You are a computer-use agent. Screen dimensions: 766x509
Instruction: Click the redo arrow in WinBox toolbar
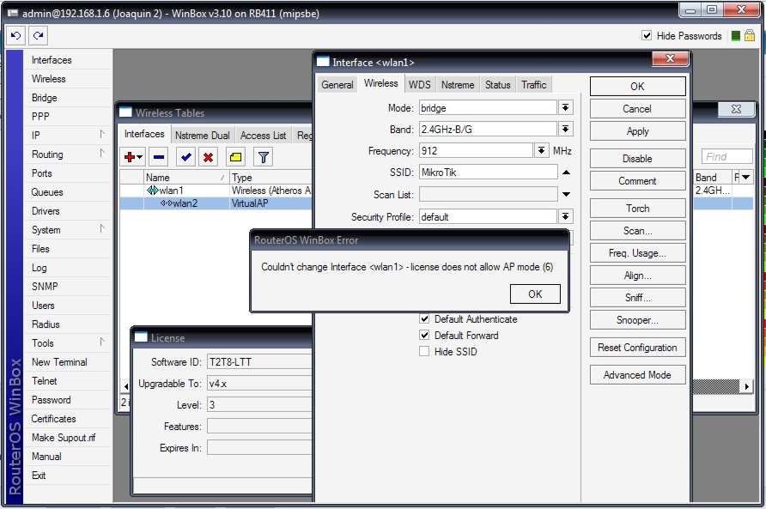pyautogui.click(x=38, y=36)
